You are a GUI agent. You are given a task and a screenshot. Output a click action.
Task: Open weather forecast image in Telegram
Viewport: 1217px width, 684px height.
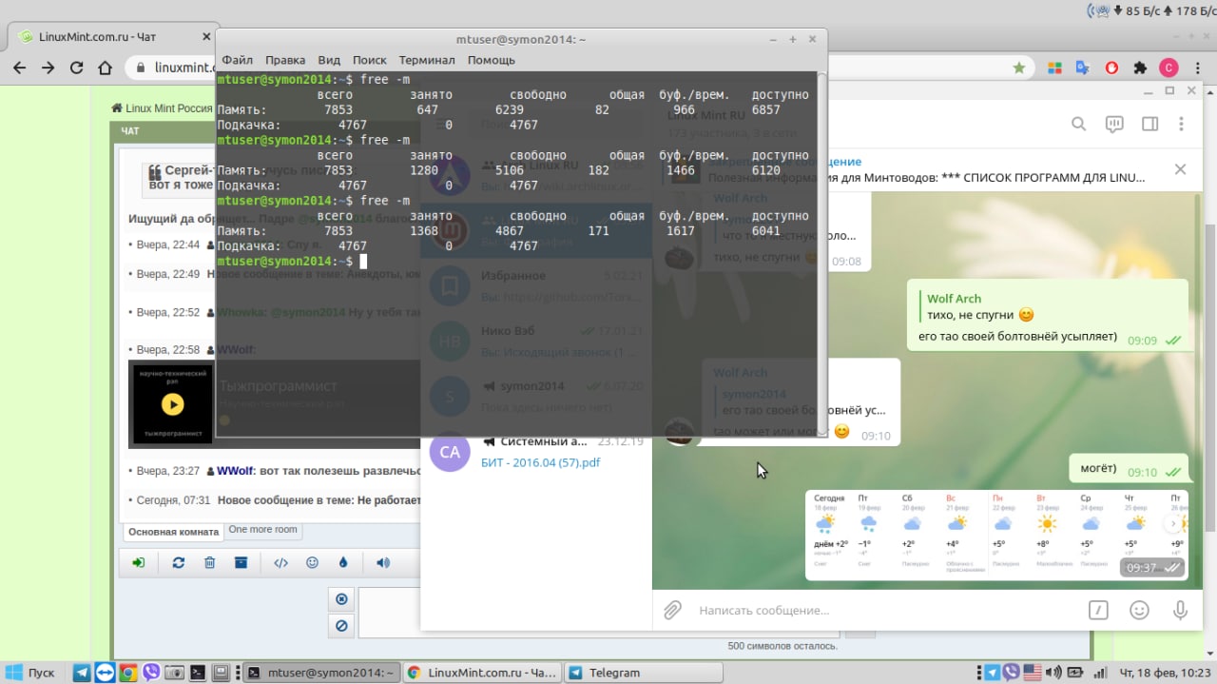click(996, 535)
